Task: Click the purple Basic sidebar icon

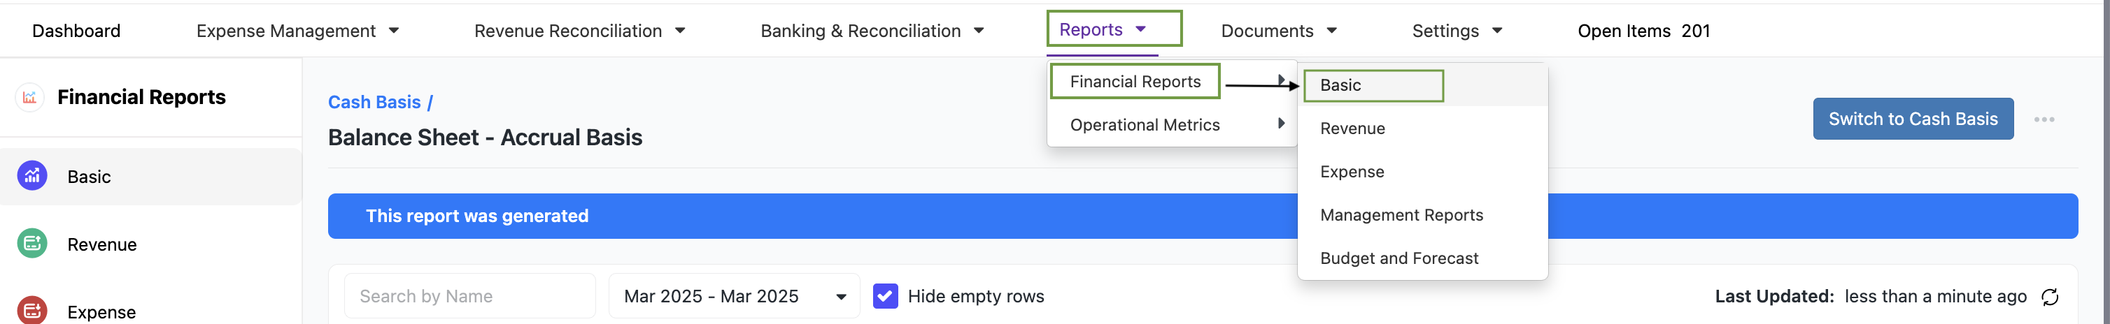Action: coord(32,176)
